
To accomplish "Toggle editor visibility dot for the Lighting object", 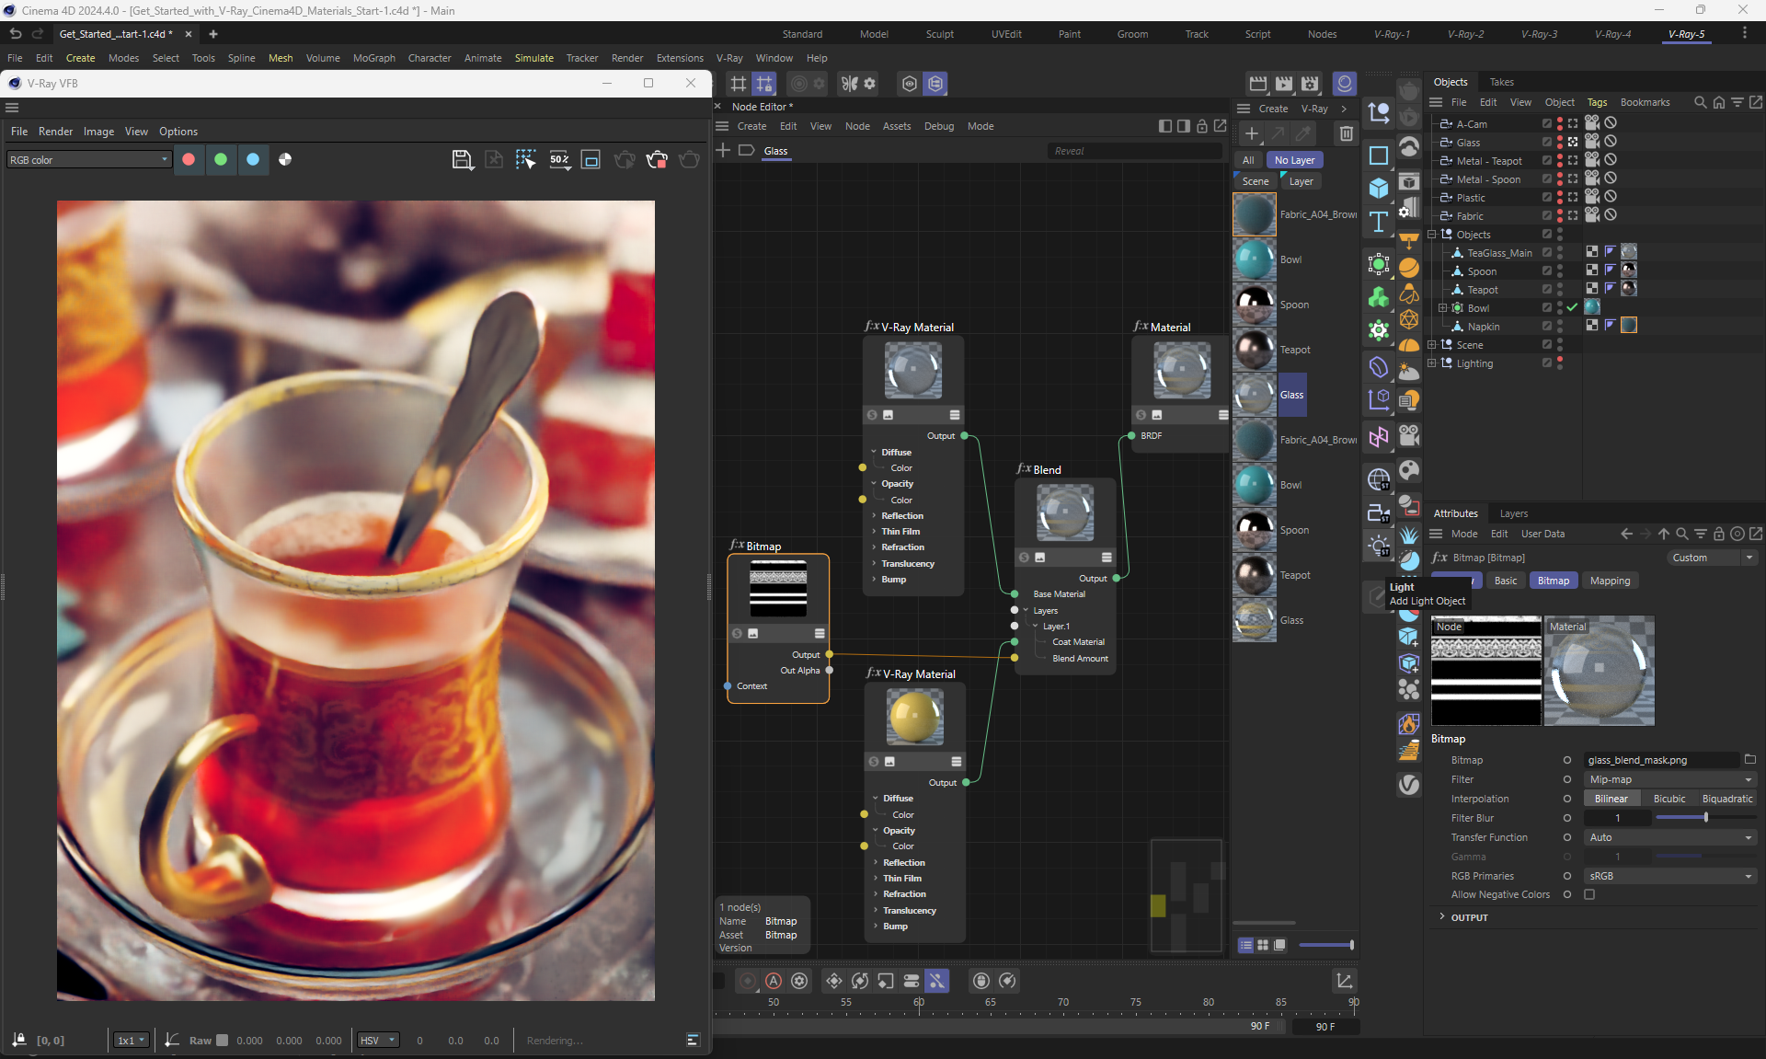I will click(1560, 360).
